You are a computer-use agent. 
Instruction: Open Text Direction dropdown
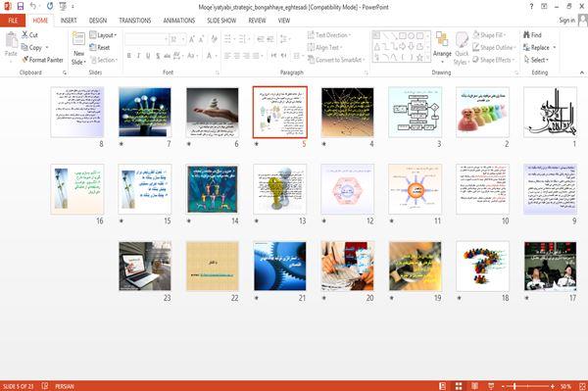pyautogui.click(x=329, y=35)
